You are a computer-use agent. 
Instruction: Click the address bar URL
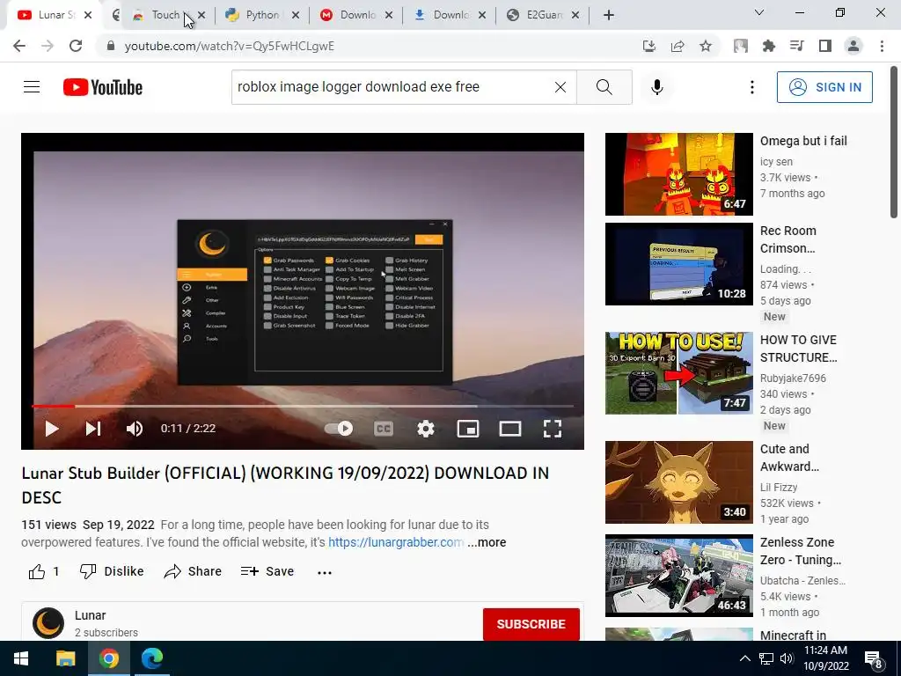230,46
